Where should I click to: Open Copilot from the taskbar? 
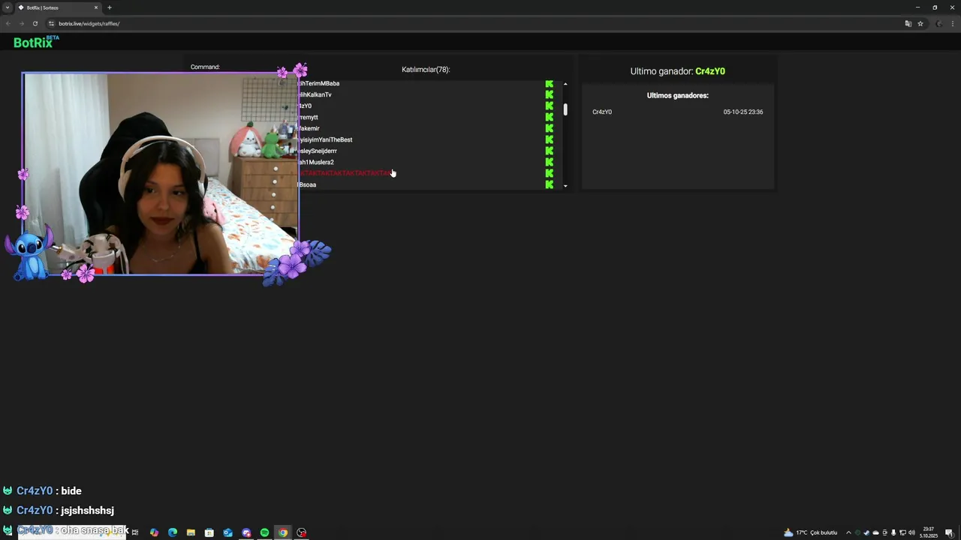click(x=154, y=532)
